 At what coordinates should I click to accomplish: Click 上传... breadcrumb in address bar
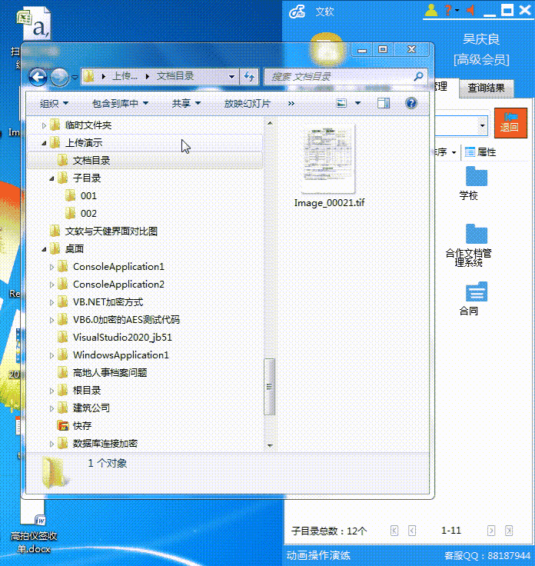pyautogui.click(x=125, y=76)
